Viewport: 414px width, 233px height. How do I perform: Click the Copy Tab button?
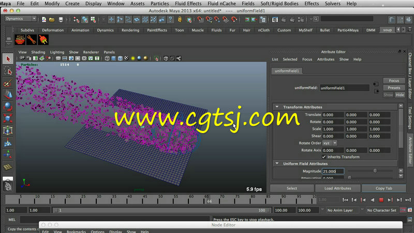(x=383, y=188)
